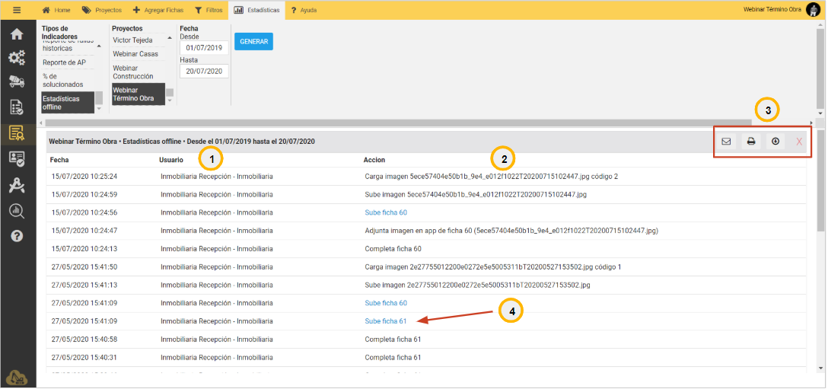This screenshot has width=828, height=389.
Task: Download the offline statistics report
Action: tap(775, 141)
